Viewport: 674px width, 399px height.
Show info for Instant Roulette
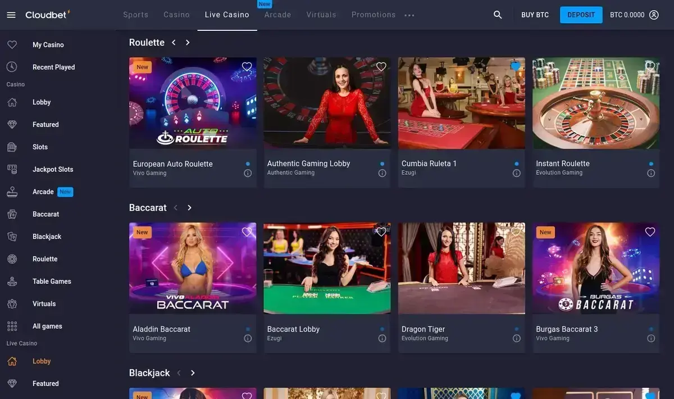[651, 173]
